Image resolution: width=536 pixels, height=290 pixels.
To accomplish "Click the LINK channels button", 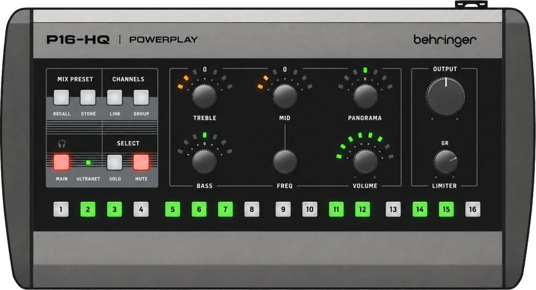I will (115, 97).
